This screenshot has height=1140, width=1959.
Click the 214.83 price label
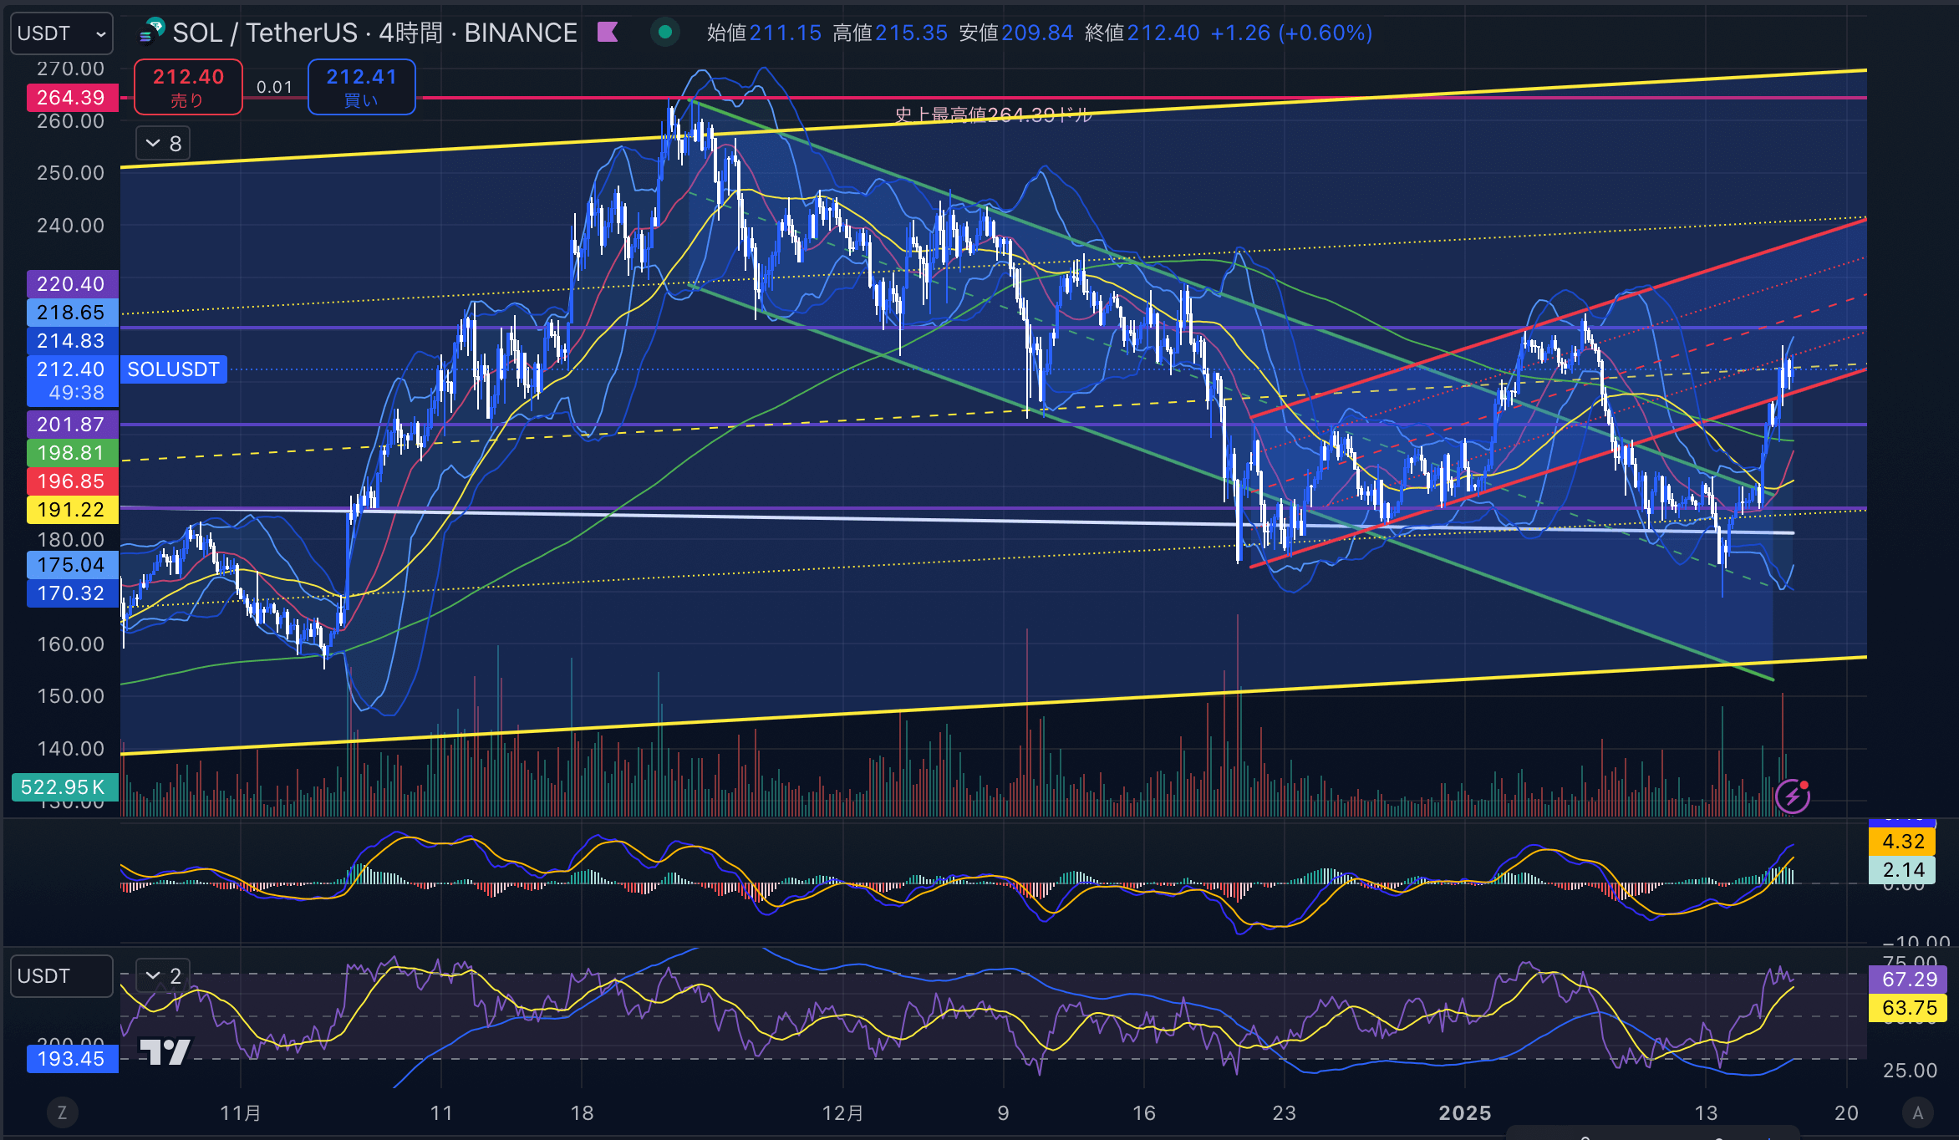(72, 341)
